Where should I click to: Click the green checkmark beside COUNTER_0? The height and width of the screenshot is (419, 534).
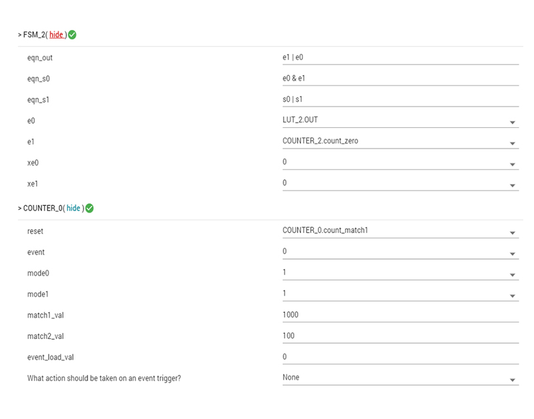pos(89,209)
